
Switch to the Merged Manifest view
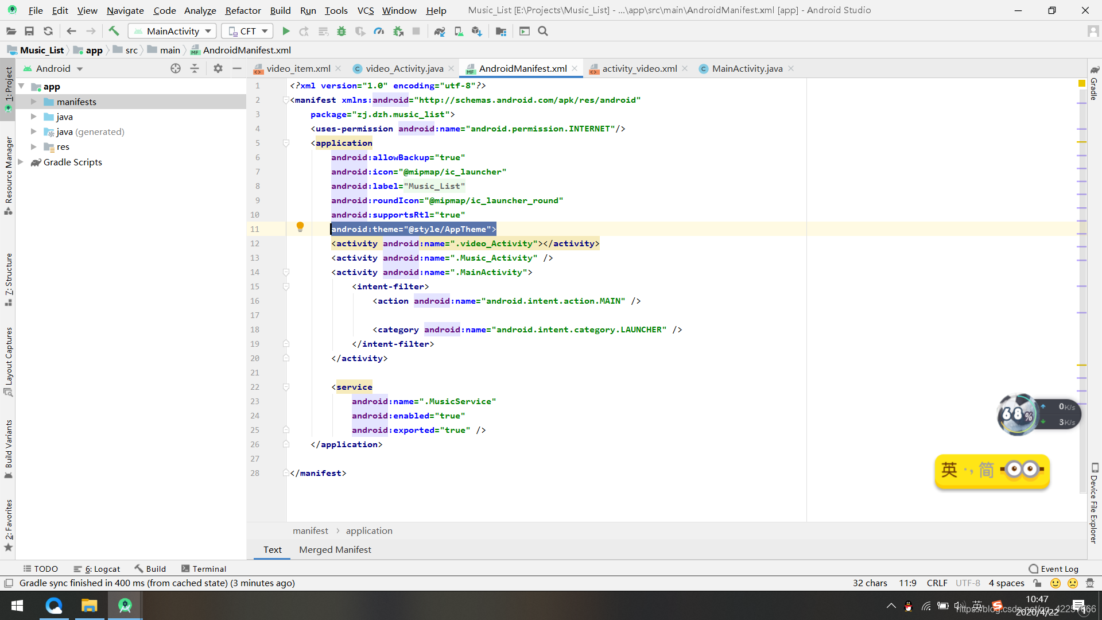pyautogui.click(x=335, y=549)
